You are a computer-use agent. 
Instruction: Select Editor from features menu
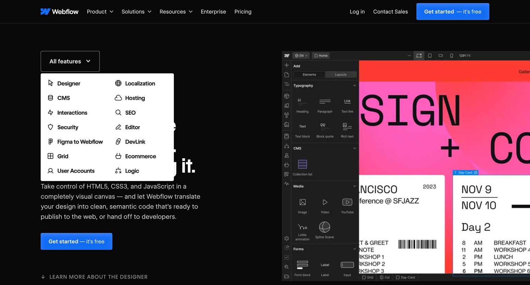pyautogui.click(x=128, y=127)
